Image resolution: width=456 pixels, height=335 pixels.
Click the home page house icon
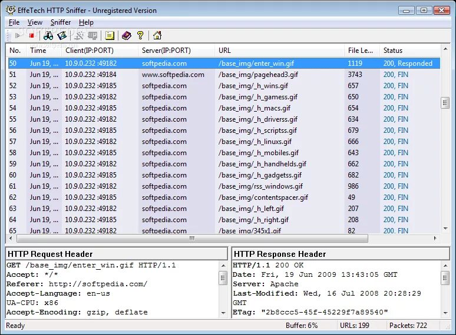tap(157, 35)
